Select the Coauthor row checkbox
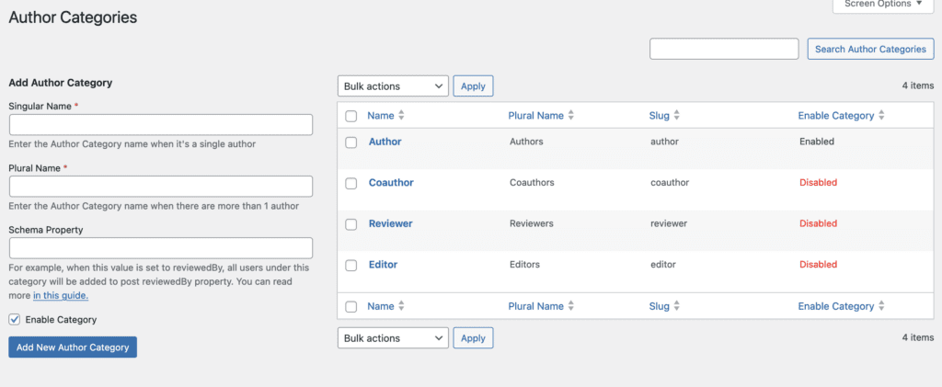The height and width of the screenshot is (387, 942). tap(350, 183)
